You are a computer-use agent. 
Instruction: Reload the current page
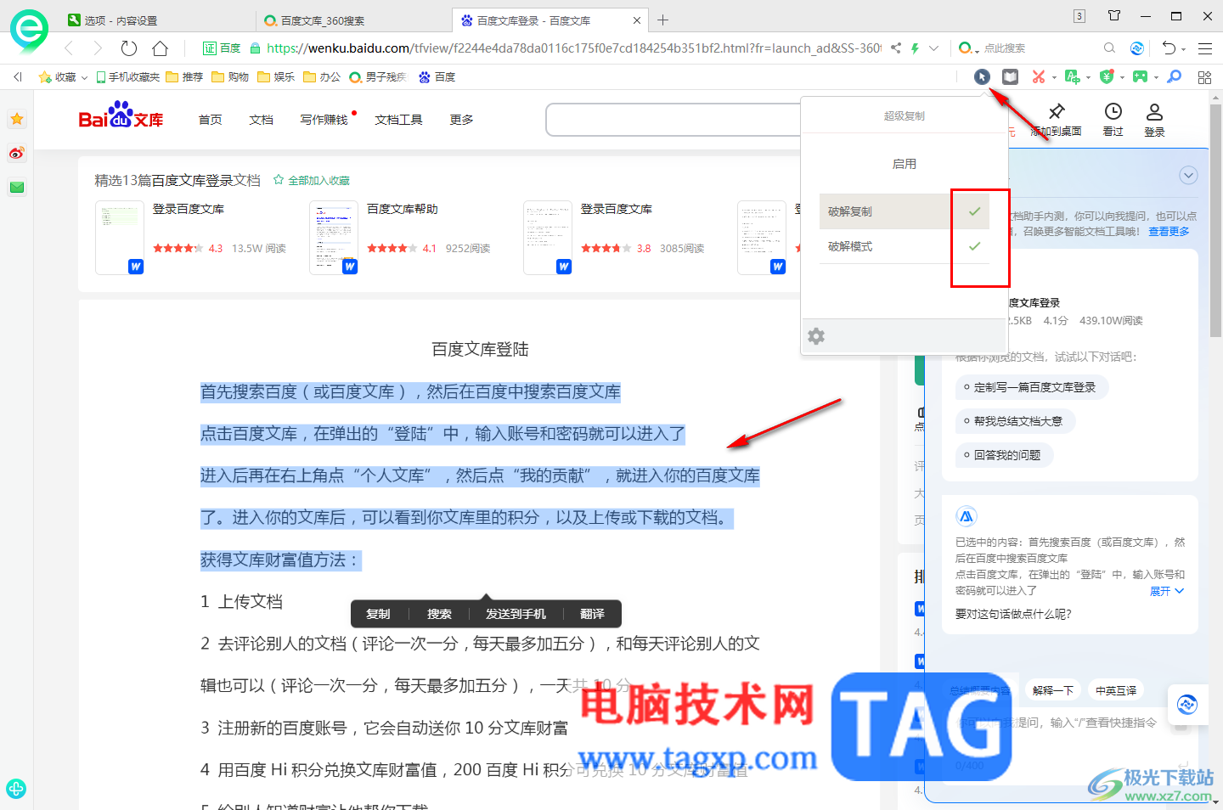(x=129, y=48)
